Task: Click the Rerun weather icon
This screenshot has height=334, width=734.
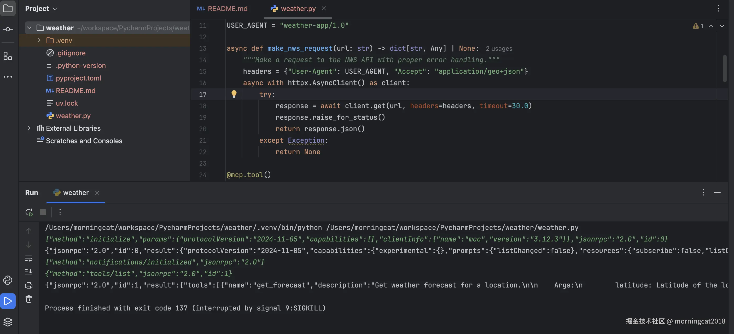Action: (x=29, y=212)
